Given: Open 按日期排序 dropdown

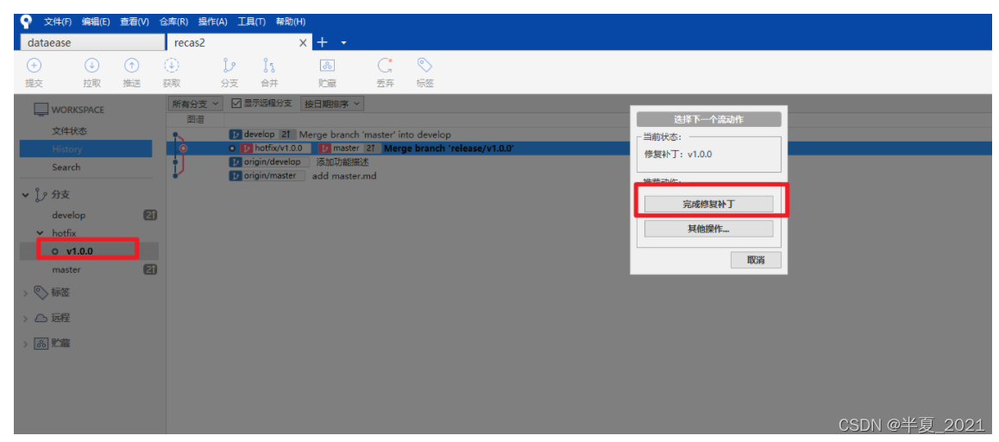Looking at the screenshot, I should [x=332, y=104].
